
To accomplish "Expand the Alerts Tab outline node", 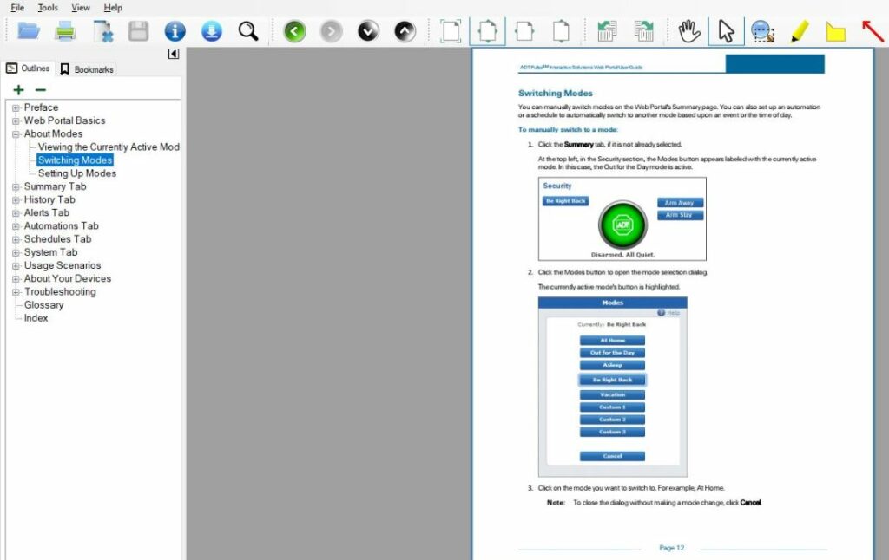I will (16, 213).
